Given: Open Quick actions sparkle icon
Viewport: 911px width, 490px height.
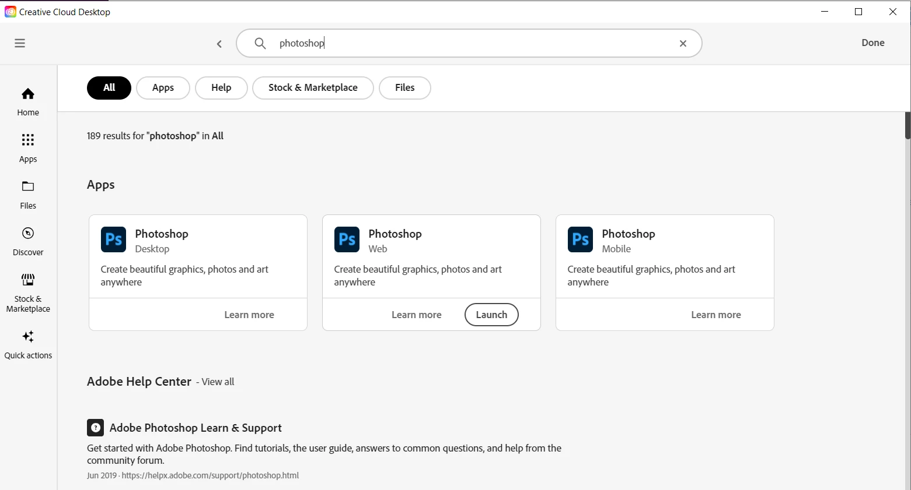Looking at the screenshot, I should click(x=28, y=345).
